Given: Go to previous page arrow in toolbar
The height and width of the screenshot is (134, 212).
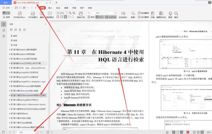Looking at the screenshot, I should (89, 13).
